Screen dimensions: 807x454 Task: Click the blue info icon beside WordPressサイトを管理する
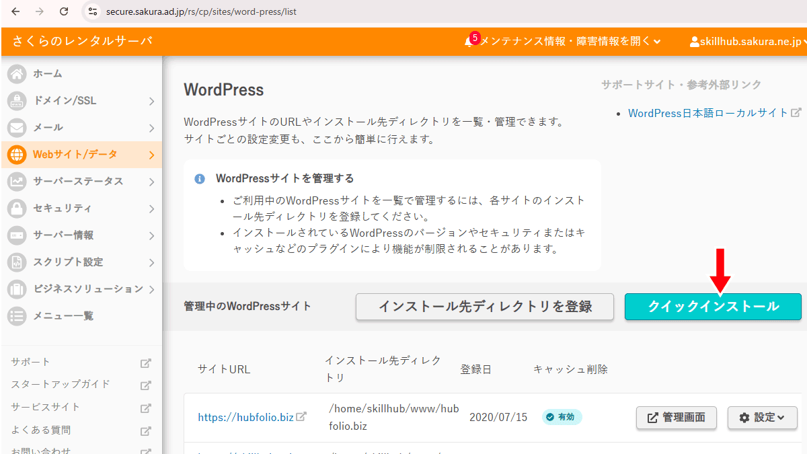tap(200, 179)
